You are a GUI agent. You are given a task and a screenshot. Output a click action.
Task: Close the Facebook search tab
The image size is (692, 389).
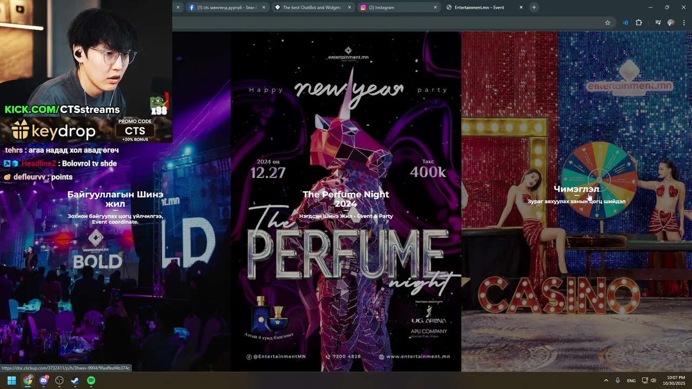pyautogui.click(x=264, y=8)
